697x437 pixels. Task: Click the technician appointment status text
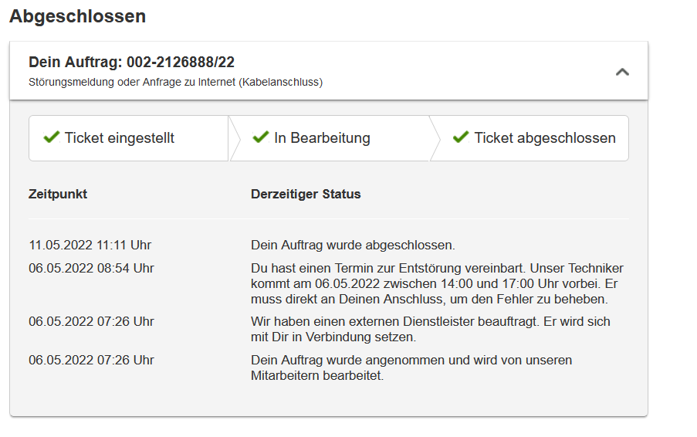437,283
